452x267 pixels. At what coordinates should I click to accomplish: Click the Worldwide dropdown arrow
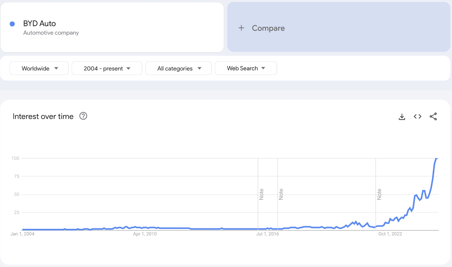(56, 68)
